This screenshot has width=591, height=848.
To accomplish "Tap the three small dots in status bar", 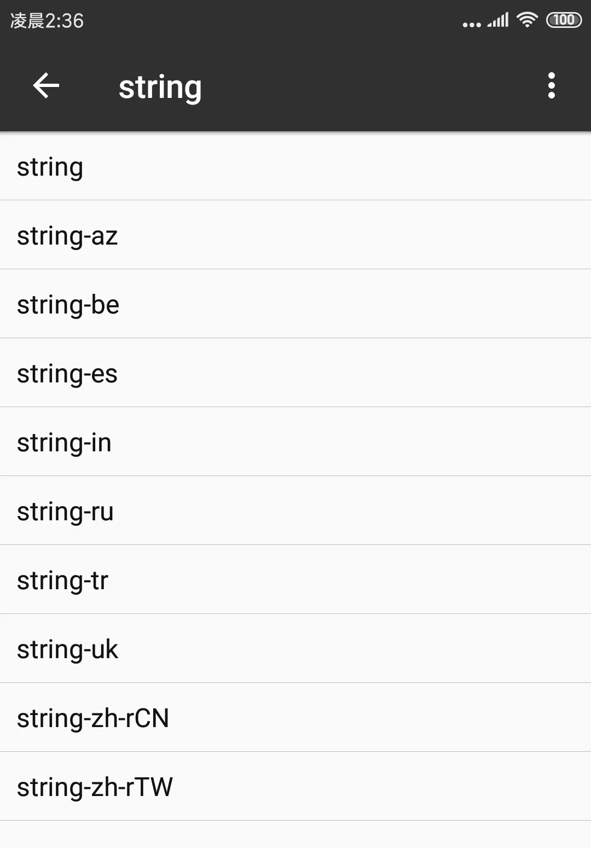I will click(x=471, y=25).
